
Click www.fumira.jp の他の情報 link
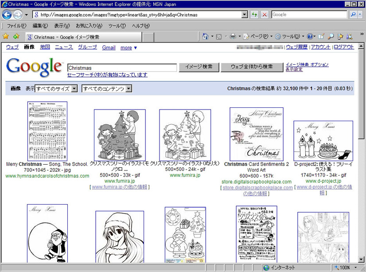click(120, 187)
